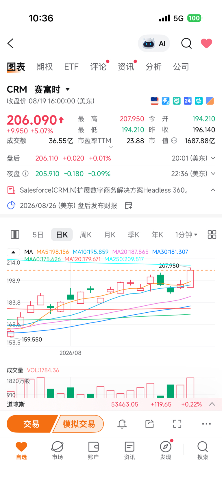Tap the blue-orange split square icon
Viewport: 222px width, 483px height.
210,101
